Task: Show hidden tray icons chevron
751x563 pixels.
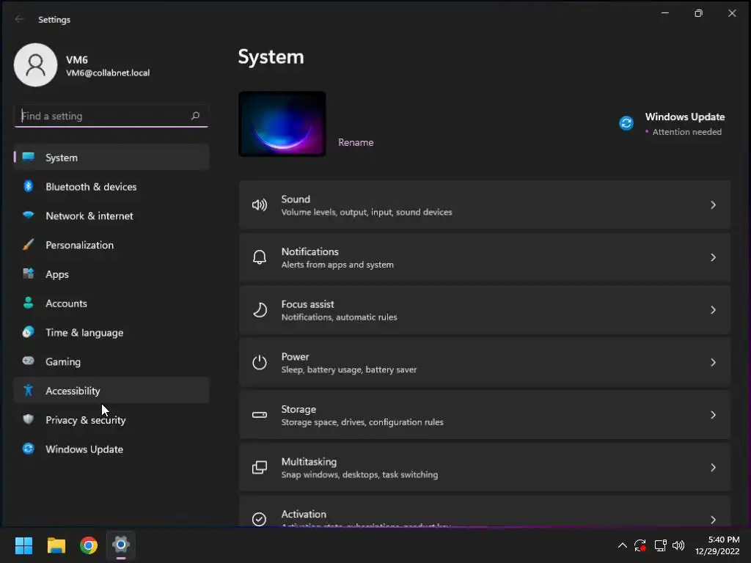Action: point(622,545)
